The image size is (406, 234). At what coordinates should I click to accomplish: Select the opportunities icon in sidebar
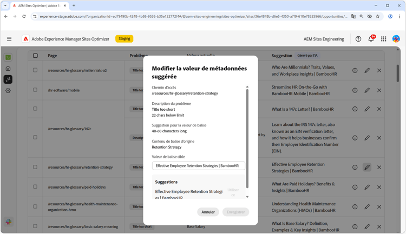click(8, 79)
